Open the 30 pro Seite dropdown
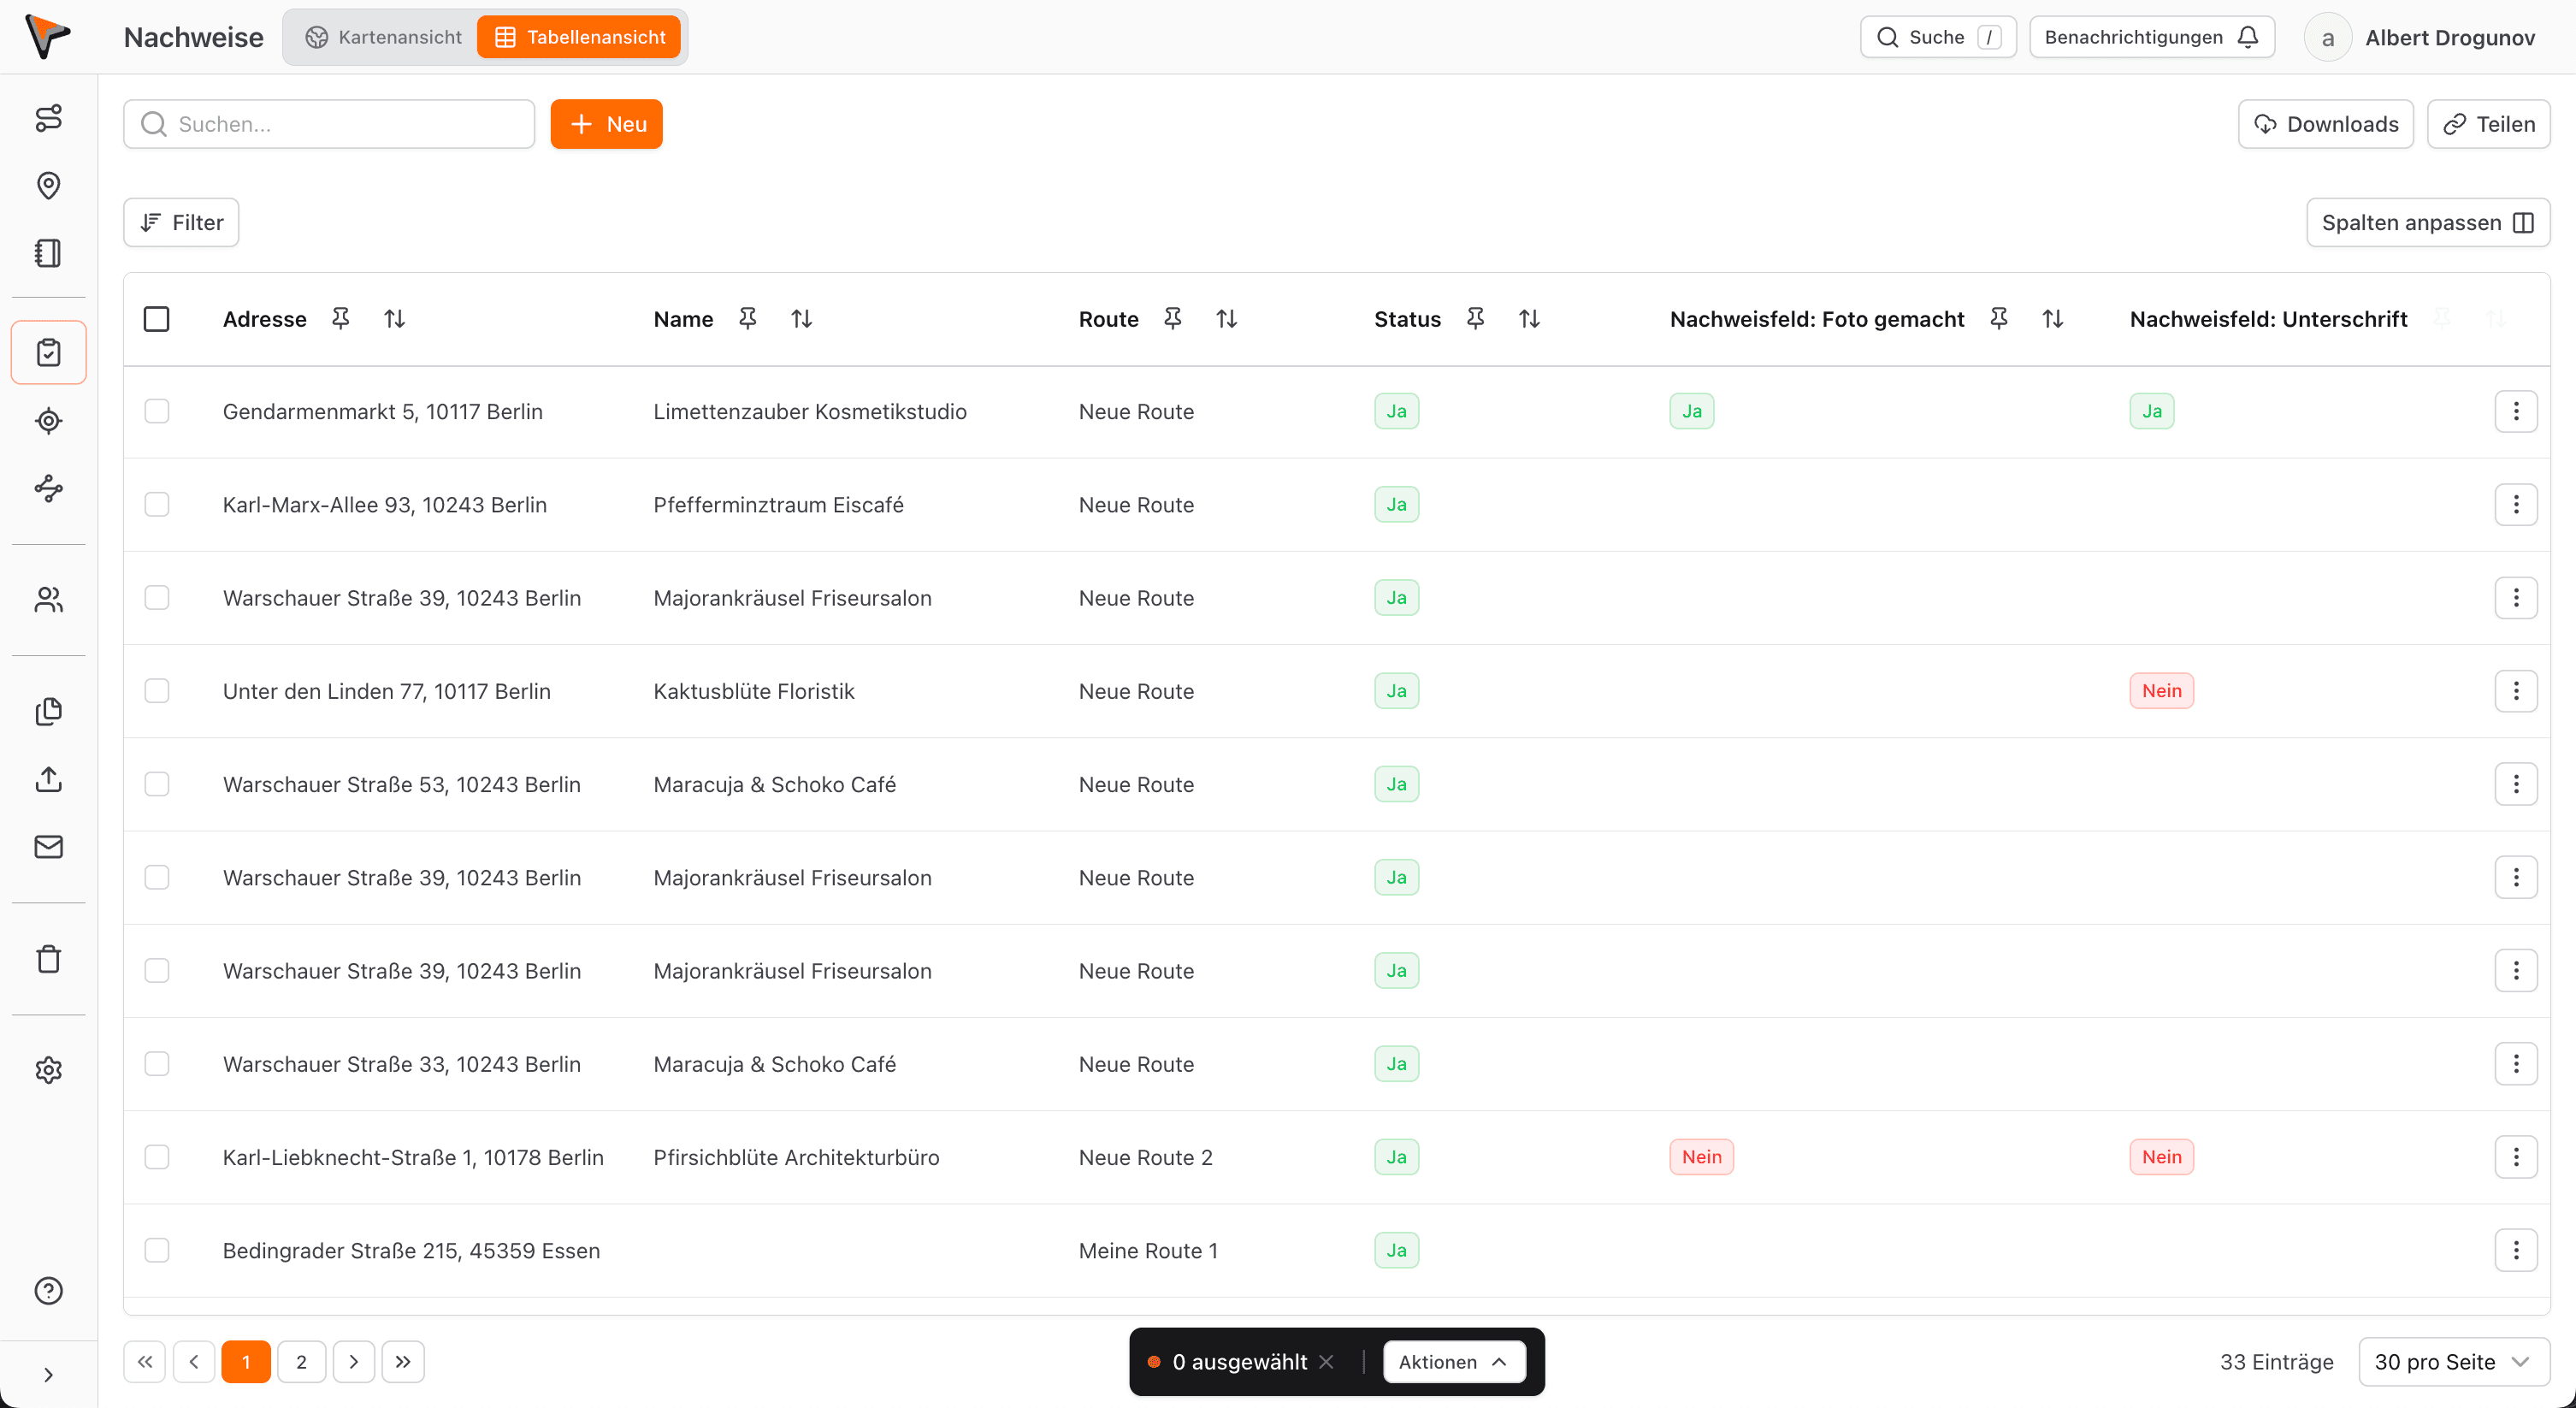The height and width of the screenshot is (1408, 2576). tap(2453, 1362)
